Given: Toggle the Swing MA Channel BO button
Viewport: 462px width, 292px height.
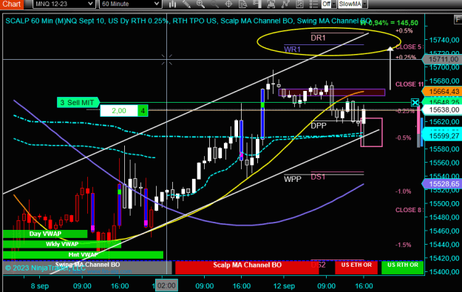Looking at the screenshot, I should pyautogui.click(x=87, y=268).
